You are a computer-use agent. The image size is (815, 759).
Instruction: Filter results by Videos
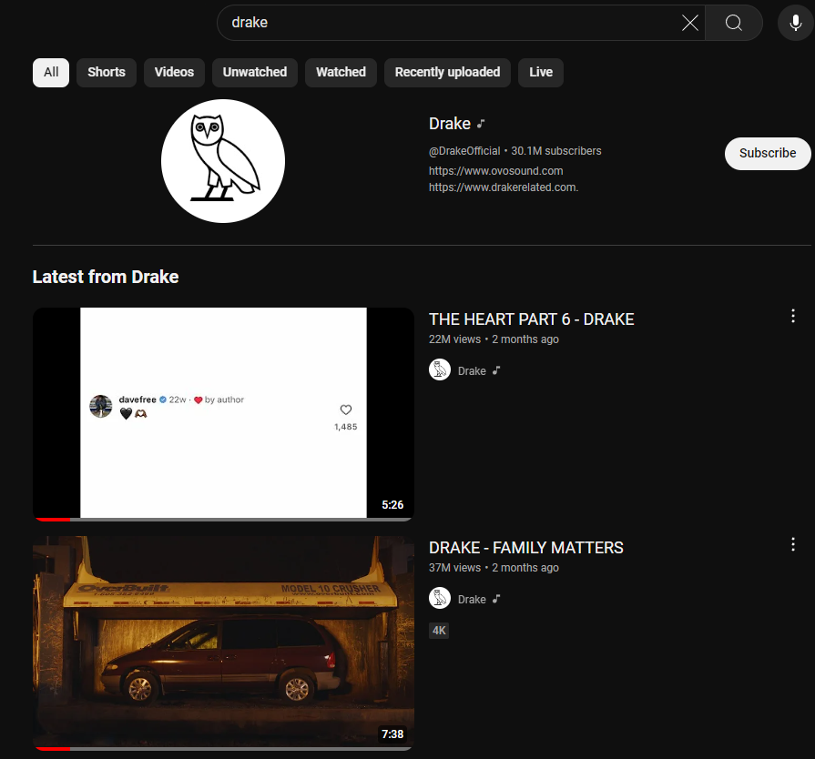(174, 72)
